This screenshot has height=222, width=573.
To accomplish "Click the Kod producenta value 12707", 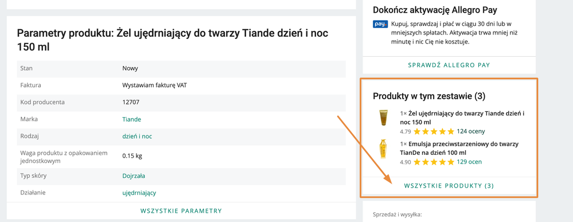I will point(130,102).
